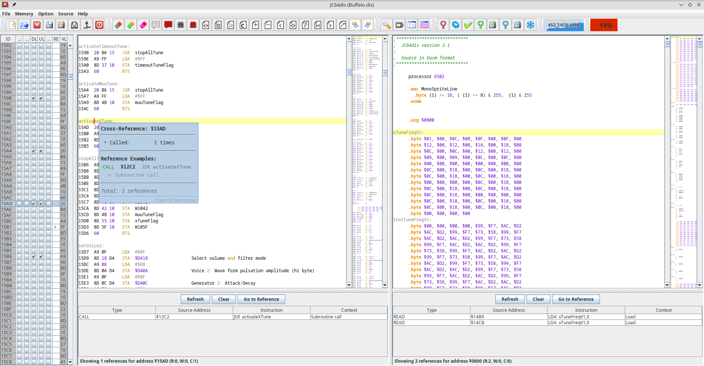Click the red power button toolbar icon
This screenshot has width=704, height=366.
(99, 25)
